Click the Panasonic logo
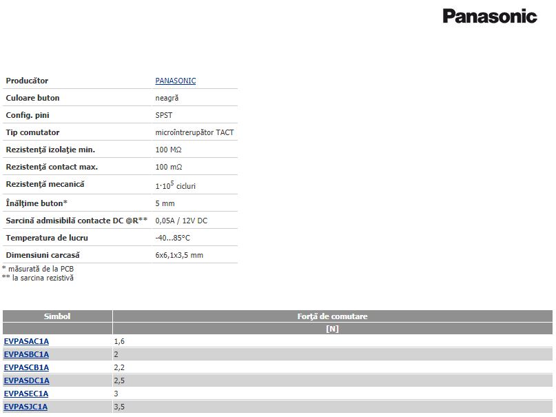This screenshot has width=556, height=417. click(490, 17)
